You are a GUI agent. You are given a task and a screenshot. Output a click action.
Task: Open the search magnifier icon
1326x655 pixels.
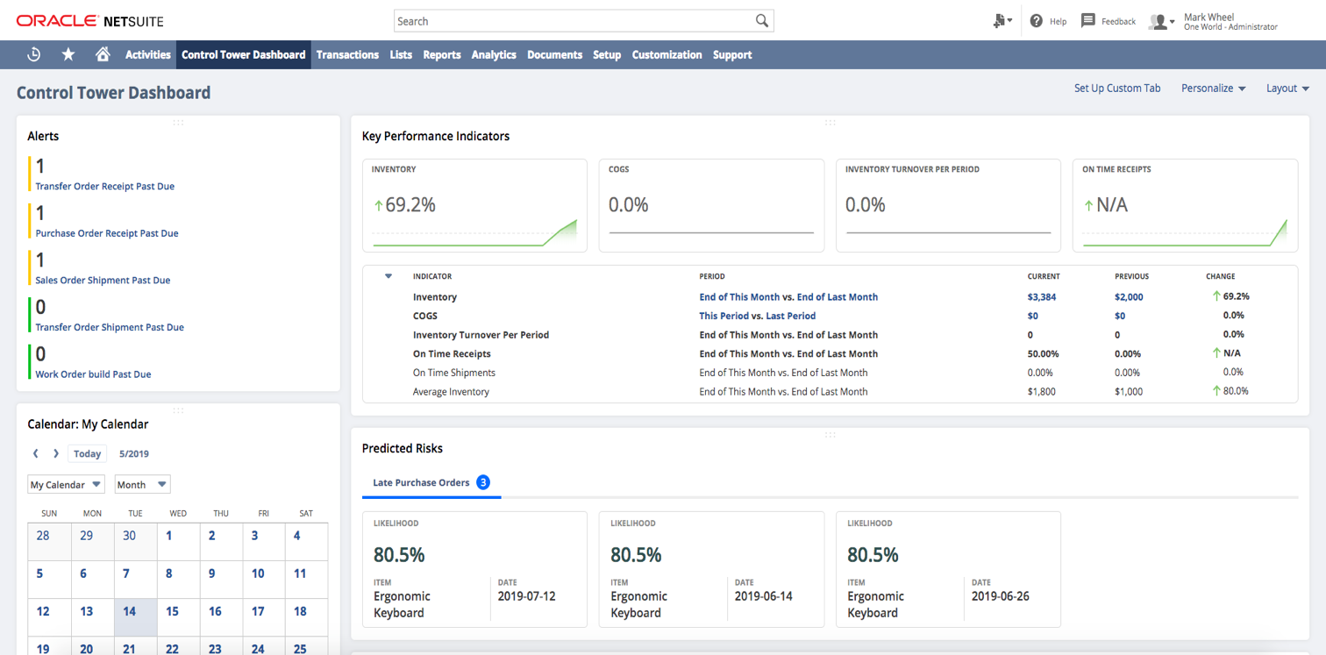(x=761, y=20)
